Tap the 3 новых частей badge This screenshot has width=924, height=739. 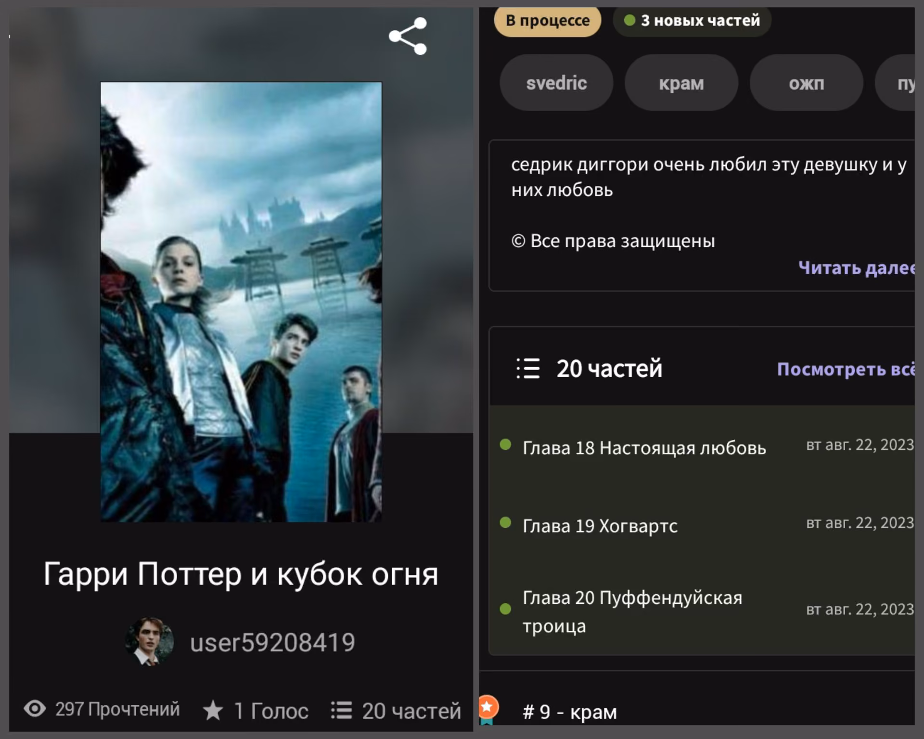(692, 21)
